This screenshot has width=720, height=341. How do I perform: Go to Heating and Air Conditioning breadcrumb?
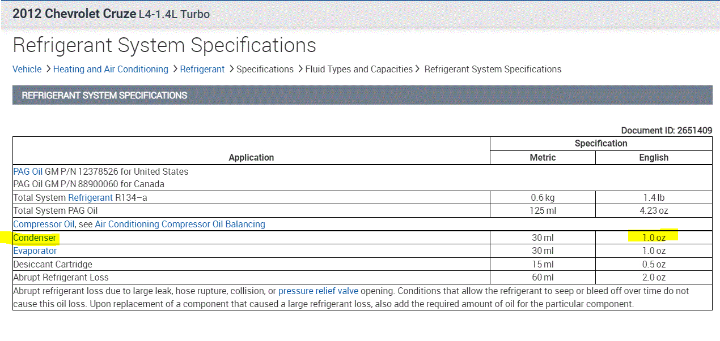[111, 69]
